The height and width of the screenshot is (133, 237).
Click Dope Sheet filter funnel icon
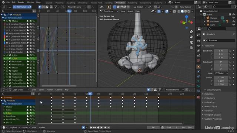tap(160, 90)
